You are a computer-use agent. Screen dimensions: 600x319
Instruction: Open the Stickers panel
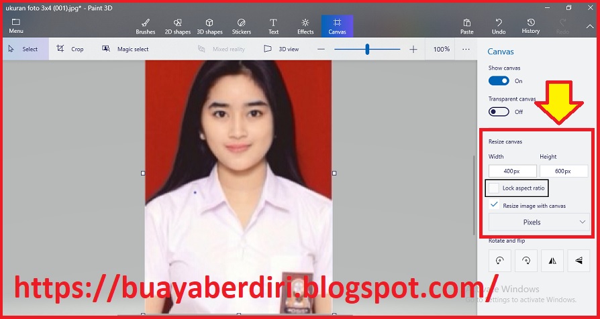pyautogui.click(x=242, y=26)
